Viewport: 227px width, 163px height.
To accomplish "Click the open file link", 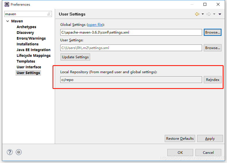I will [x=95, y=25].
